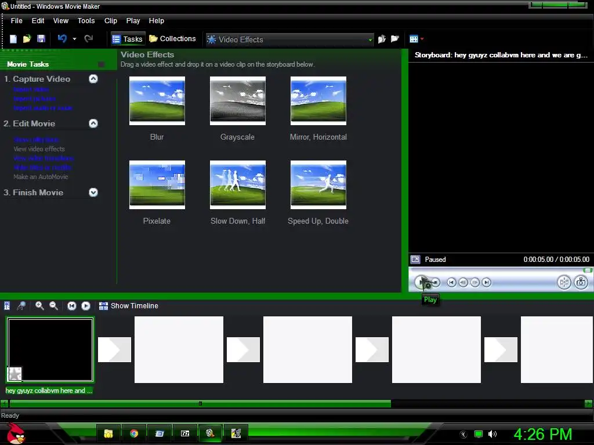This screenshot has width=594, height=445.
Task: Select the Blur effect thumbnail
Action: pos(157,101)
